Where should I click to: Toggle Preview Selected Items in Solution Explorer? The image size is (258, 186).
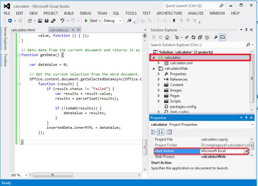[223, 37]
